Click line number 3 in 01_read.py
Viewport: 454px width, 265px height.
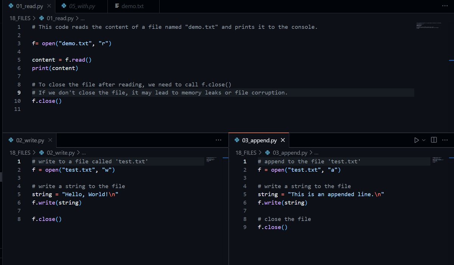point(19,43)
